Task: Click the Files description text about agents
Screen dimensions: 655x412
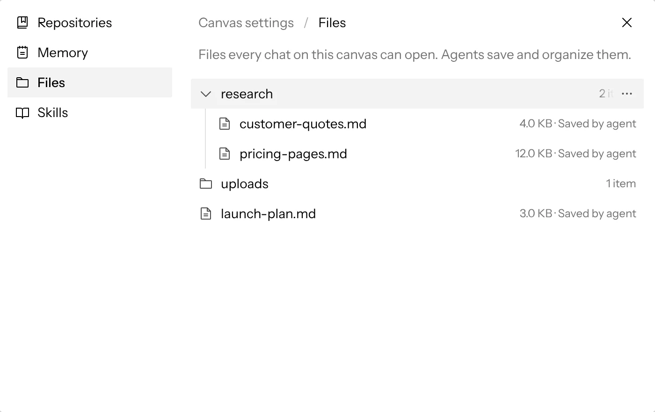Action: tap(415, 54)
